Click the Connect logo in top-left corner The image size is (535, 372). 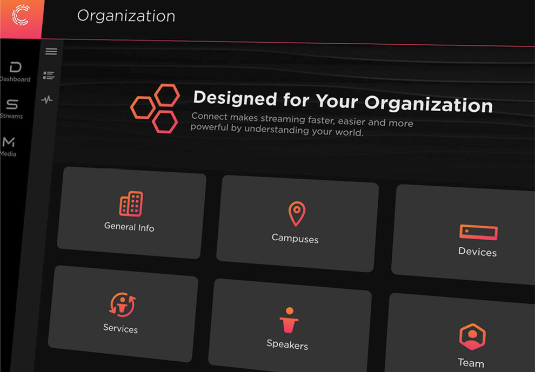[21, 16]
